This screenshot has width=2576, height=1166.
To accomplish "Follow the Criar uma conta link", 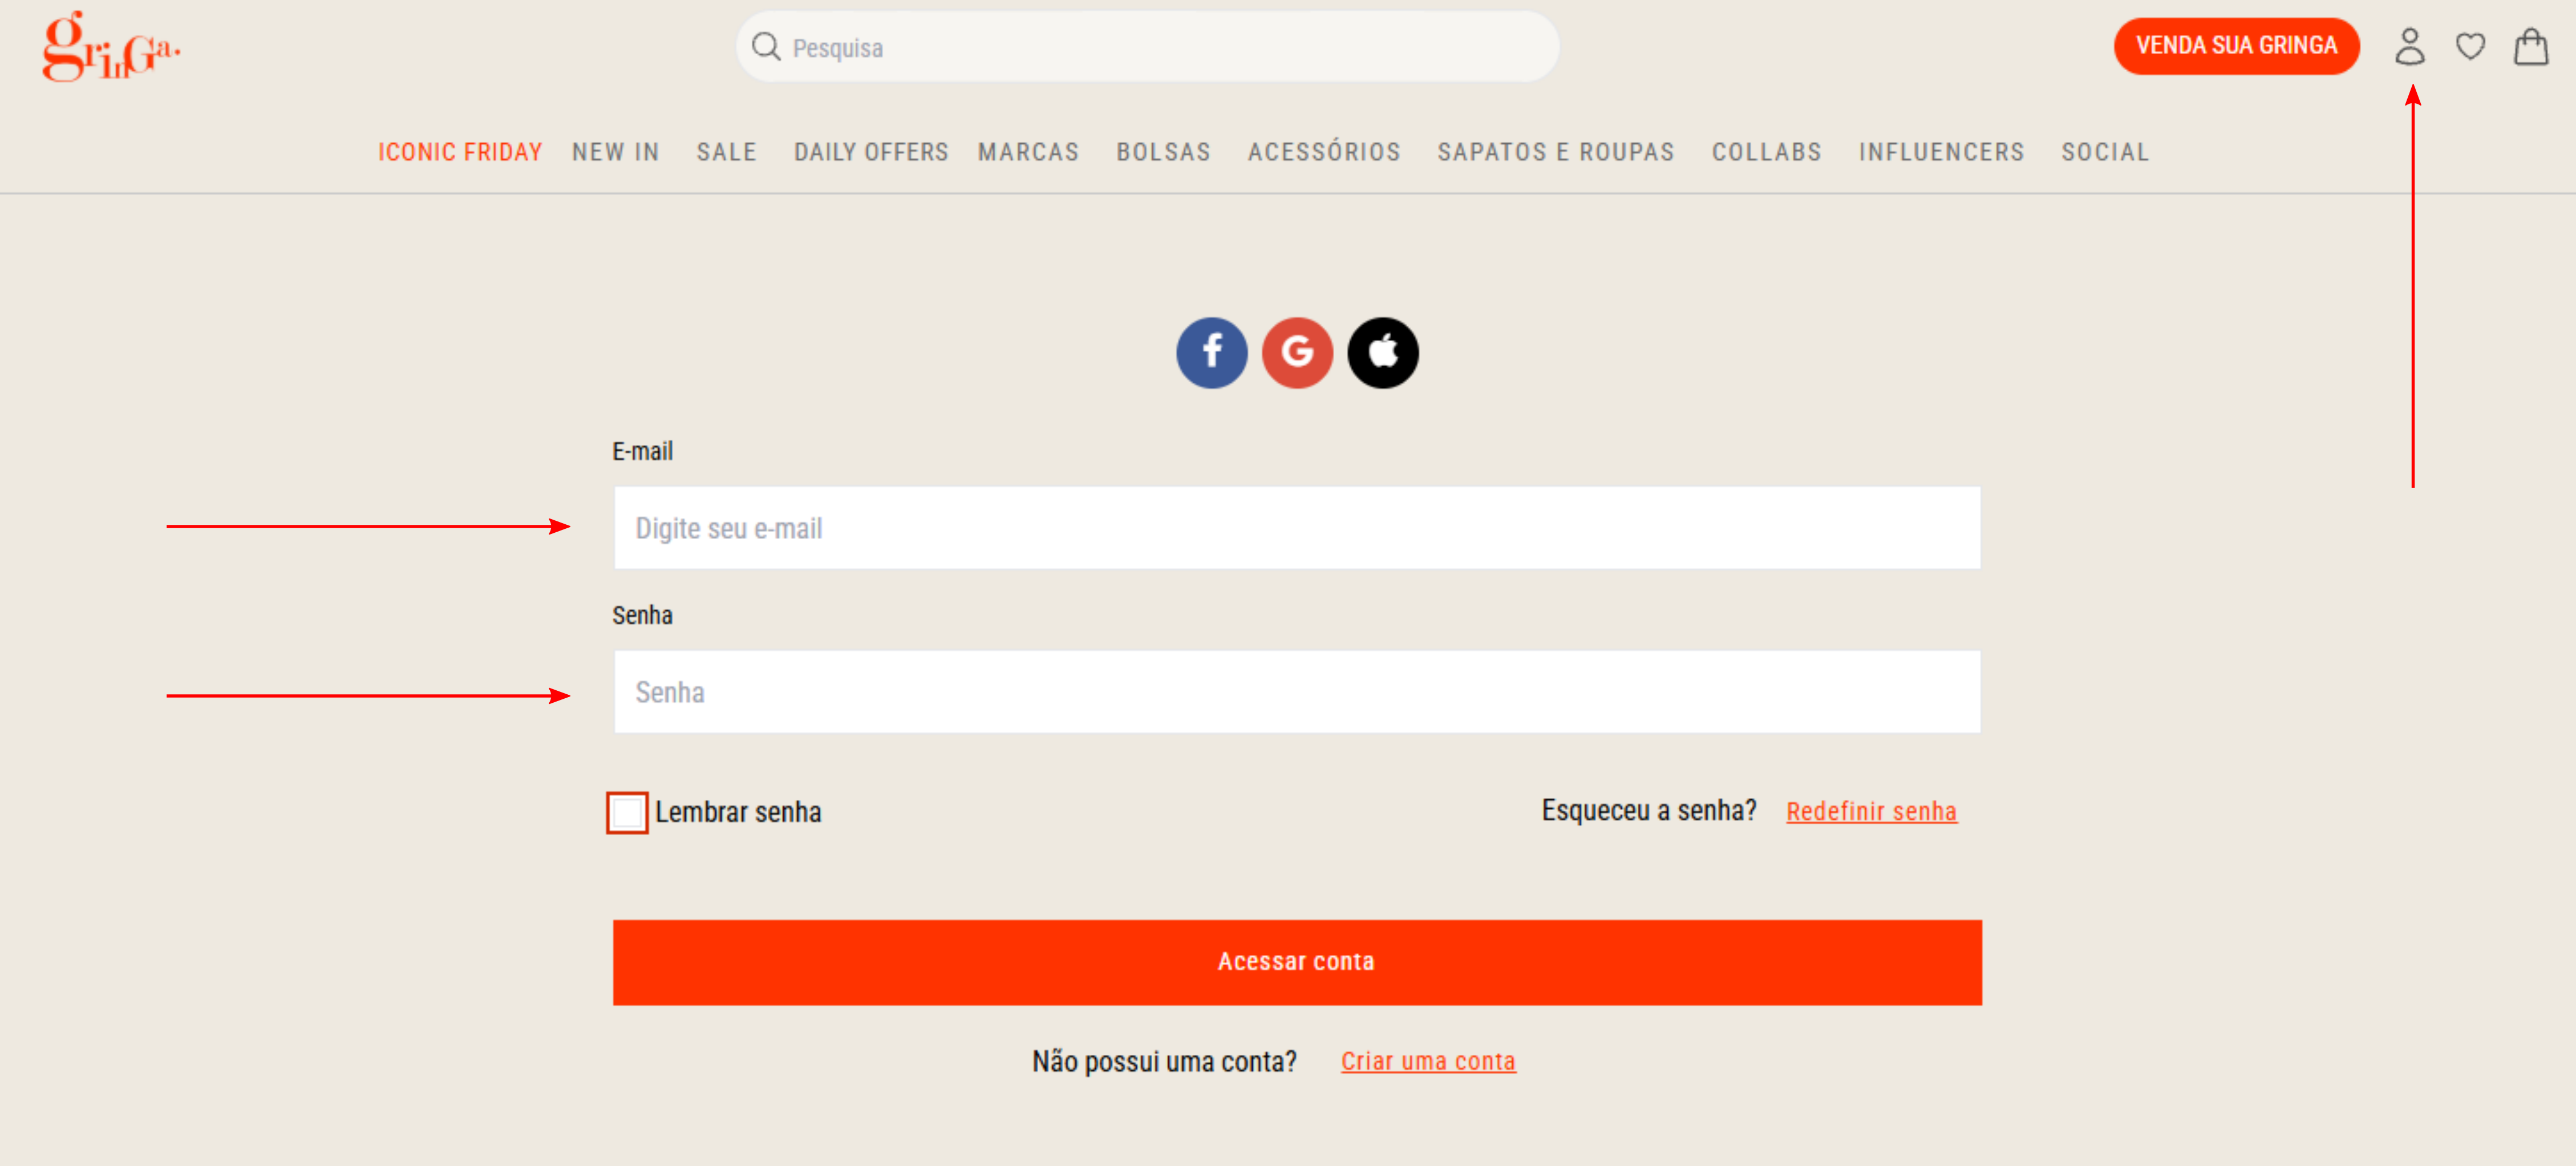I will tap(1428, 1061).
